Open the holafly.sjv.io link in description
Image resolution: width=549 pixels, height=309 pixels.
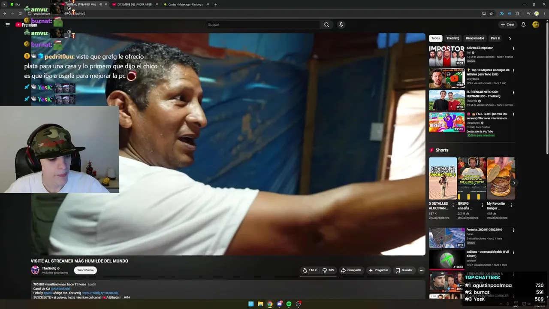tap(100, 293)
